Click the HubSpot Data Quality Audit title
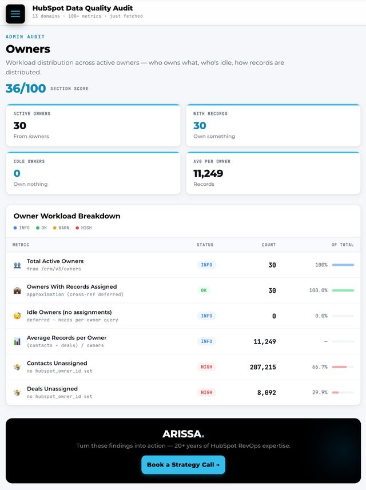The width and height of the screenshot is (366, 490). tap(82, 8)
